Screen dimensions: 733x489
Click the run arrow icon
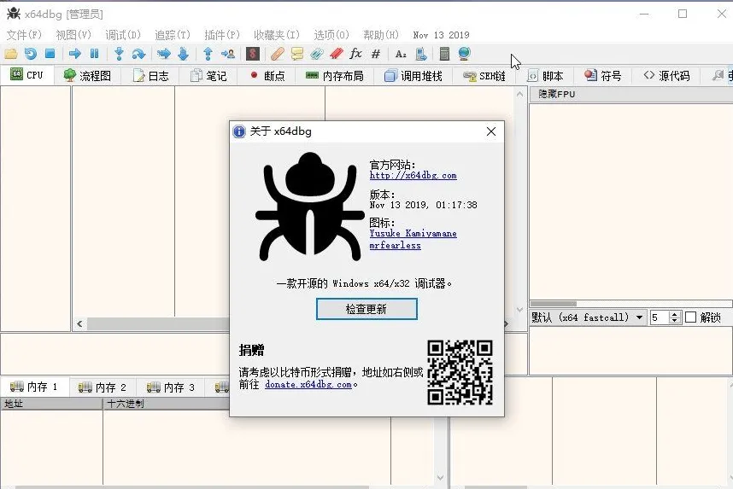click(x=75, y=54)
